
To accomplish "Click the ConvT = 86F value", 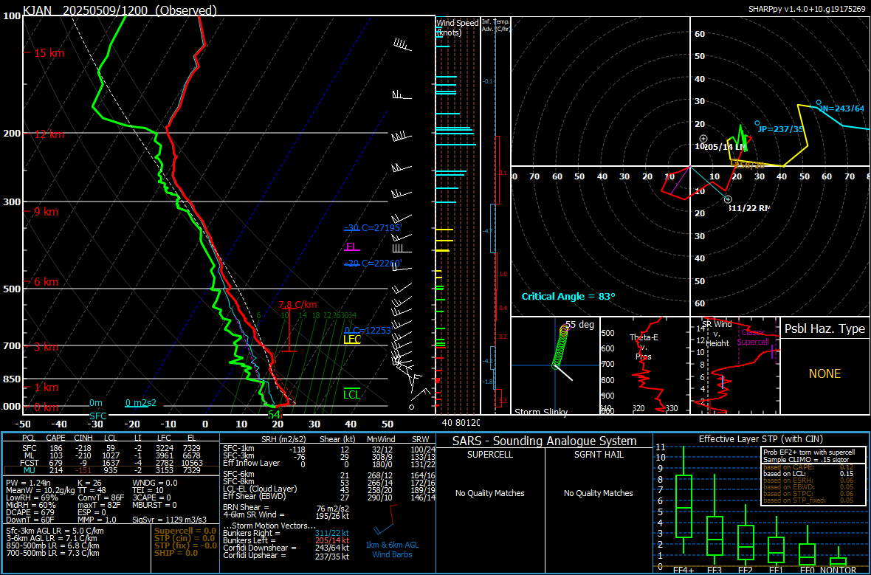I will (101, 497).
